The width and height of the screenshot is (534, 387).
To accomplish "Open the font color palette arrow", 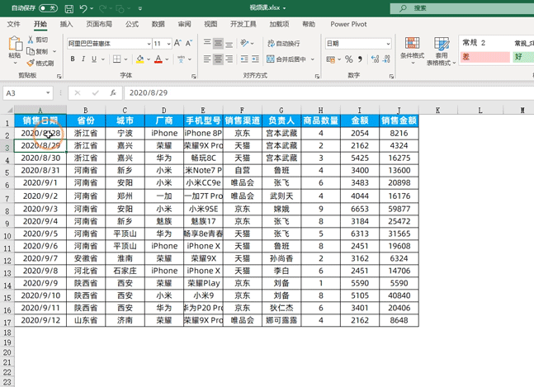I will 167,59.
